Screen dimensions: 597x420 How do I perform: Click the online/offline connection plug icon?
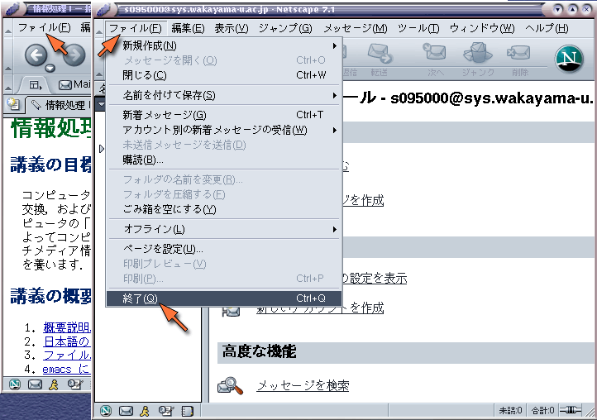click(570, 410)
